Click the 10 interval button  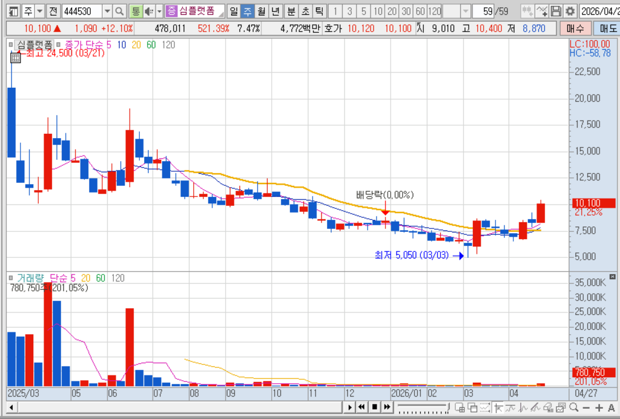[x=378, y=12]
